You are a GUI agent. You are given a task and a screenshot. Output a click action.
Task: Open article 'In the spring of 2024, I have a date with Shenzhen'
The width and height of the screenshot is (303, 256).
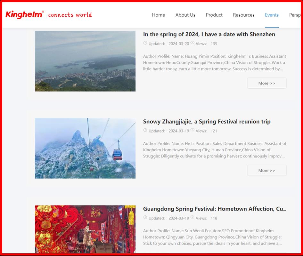click(x=209, y=34)
